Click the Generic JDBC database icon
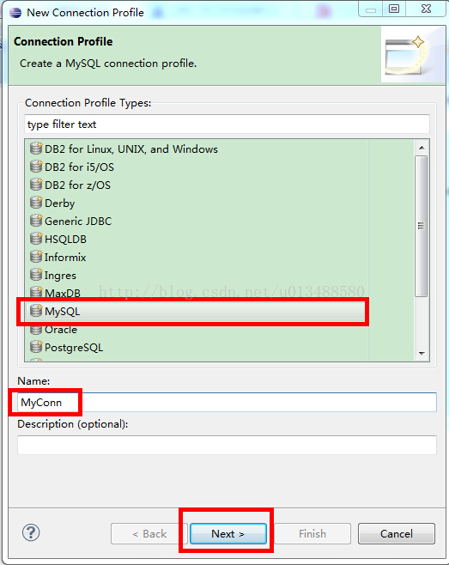 pyautogui.click(x=36, y=220)
